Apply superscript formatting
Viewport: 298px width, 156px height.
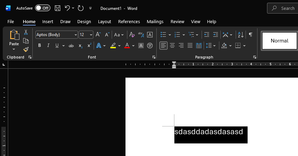[x=89, y=46]
